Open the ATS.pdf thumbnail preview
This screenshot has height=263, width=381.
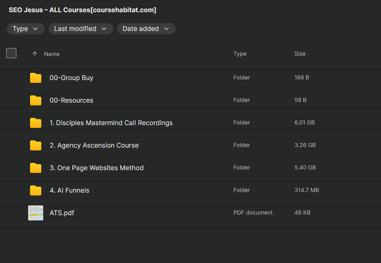tap(36, 213)
